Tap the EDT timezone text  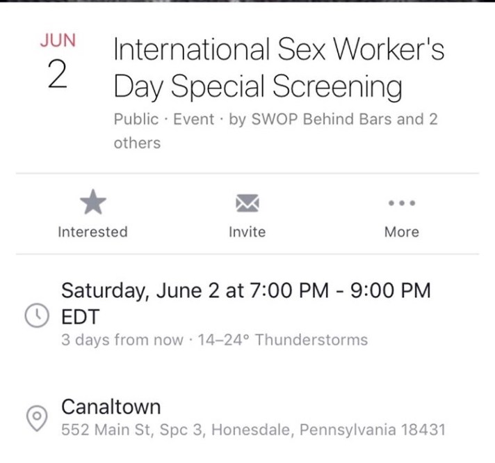pos(81,317)
